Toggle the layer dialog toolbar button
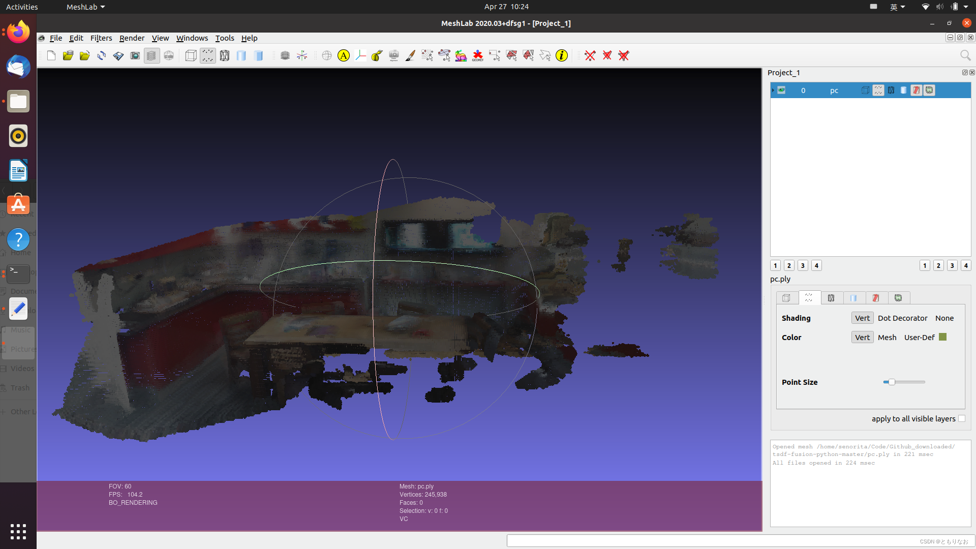The height and width of the screenshot is (549, 976). [151, 55]
